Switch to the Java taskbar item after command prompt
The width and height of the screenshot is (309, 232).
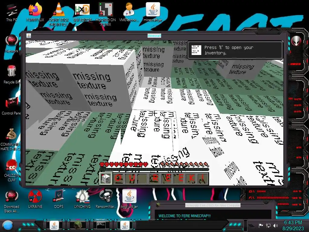point(125,225)
